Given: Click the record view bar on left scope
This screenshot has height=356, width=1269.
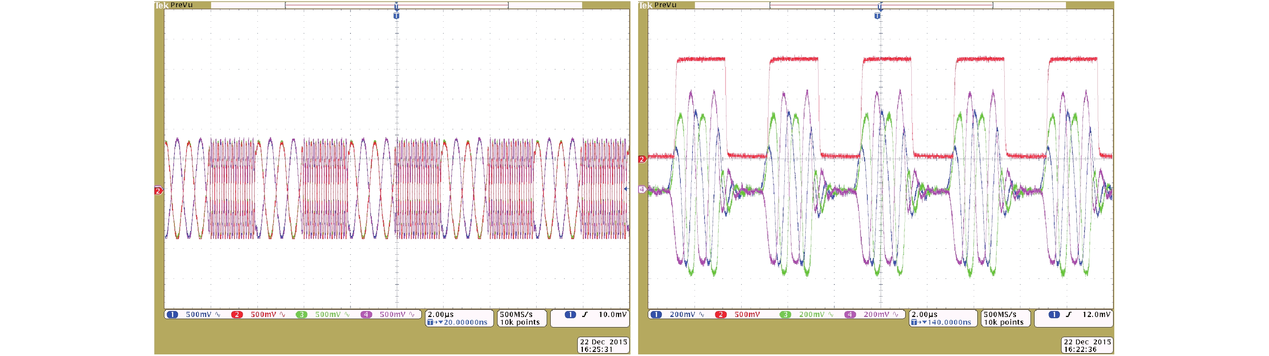Looking at the screenshot, I should tap(396, 5).
